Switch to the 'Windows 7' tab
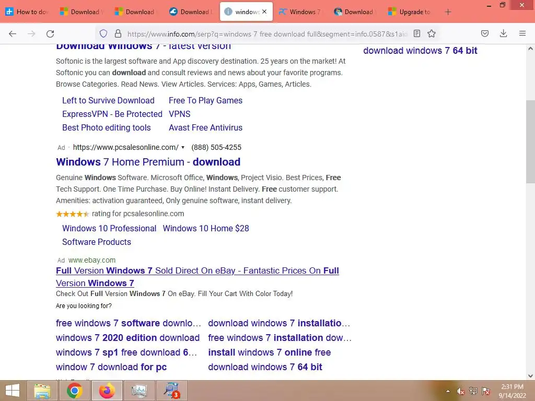The height and width of the screenshot is (401, 535). (301, 12)
